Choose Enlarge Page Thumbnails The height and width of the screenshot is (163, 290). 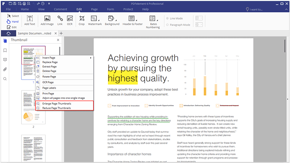(x=65, y=104)
